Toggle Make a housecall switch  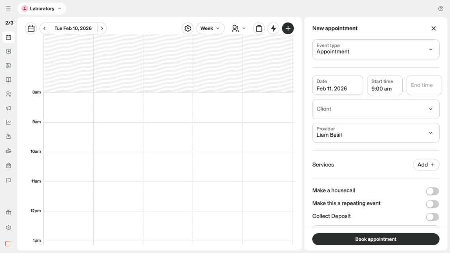coord(432,191)
